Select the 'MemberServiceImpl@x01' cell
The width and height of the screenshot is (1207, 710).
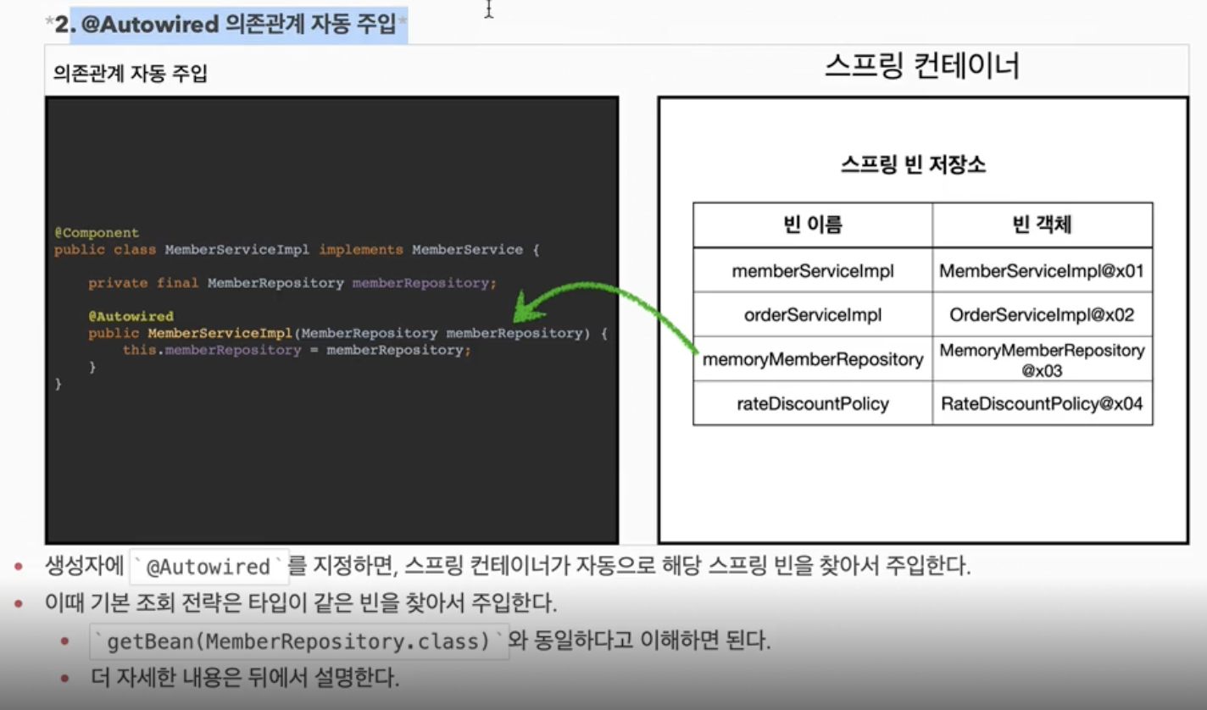[x=1043, y=271]
